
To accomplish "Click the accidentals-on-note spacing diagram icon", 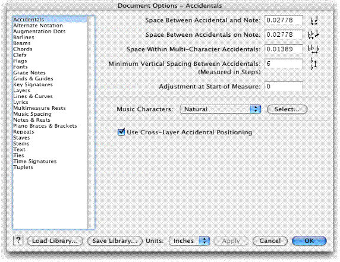I will [x=313, y=34].
